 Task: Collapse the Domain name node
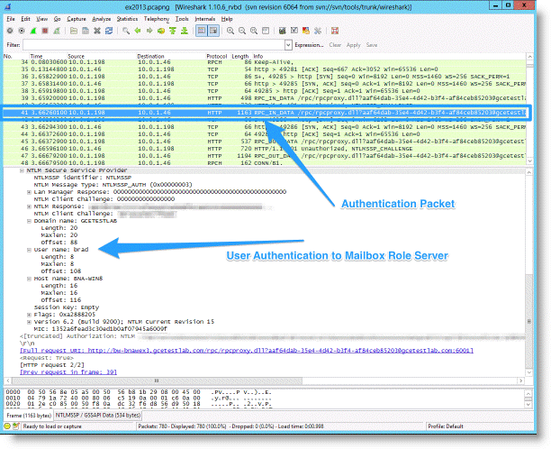(x=29, y=221)
